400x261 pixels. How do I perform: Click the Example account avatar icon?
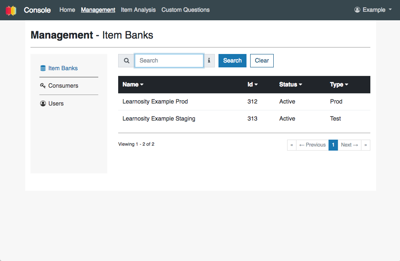click(x=357, y=10)
